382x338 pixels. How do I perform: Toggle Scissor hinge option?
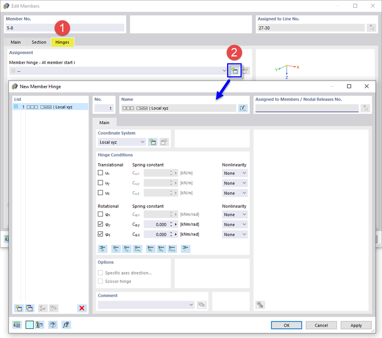click(101, 282)
